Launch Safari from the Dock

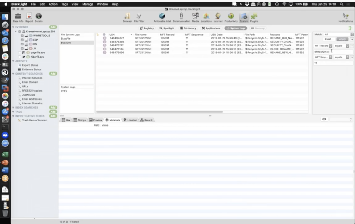[x=5, y=41]
